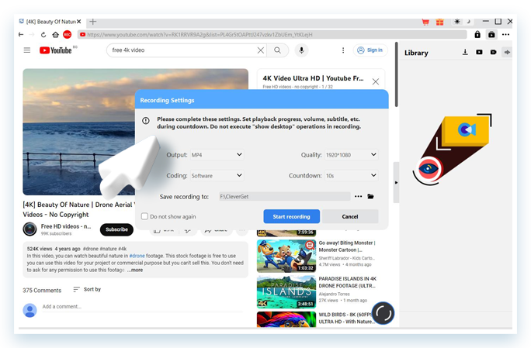Open #drone hashtag link in description
The width and height of the screenshot is (531, 348).
[x=137, y=256]
